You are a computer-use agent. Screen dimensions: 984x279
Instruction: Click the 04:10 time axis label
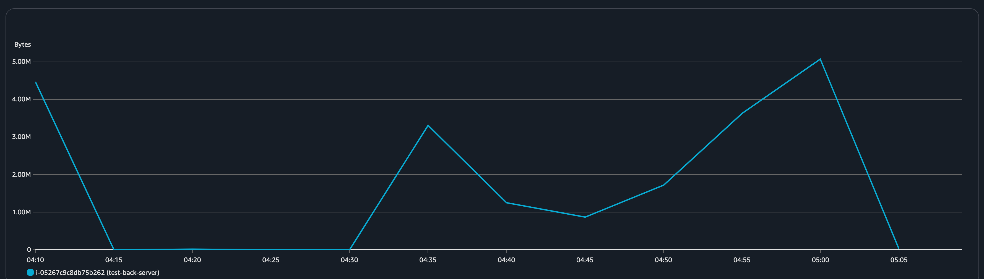35,260
